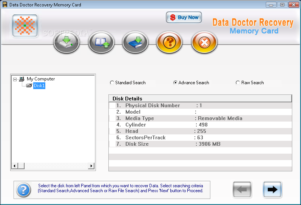This screenshot has height=205, width=301.
Task: Select Disk1 in the tree
Action: pyautogui.click(x=39, y=85)
